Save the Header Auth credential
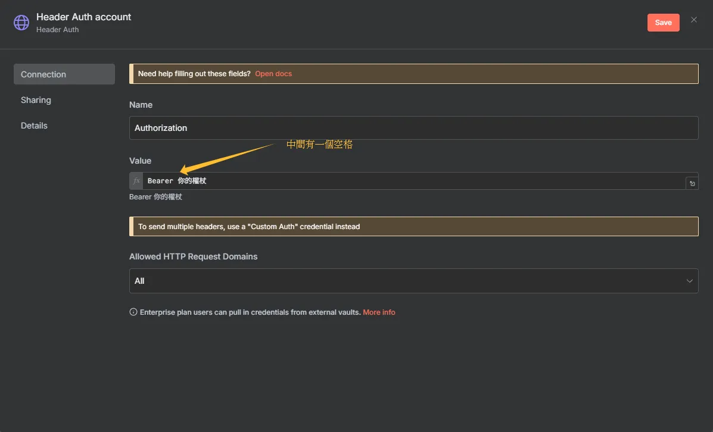This screenshot has width=713, height=432. pyautogui.click(x=663, y=23)
